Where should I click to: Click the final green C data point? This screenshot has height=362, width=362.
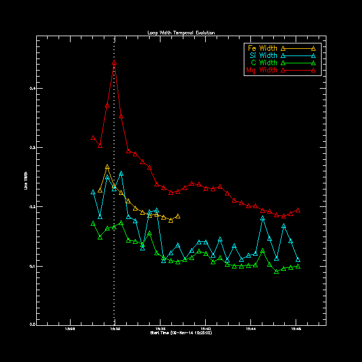coord(298,266)
